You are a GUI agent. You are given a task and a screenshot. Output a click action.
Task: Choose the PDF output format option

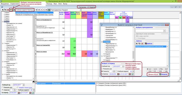(158, 71)
